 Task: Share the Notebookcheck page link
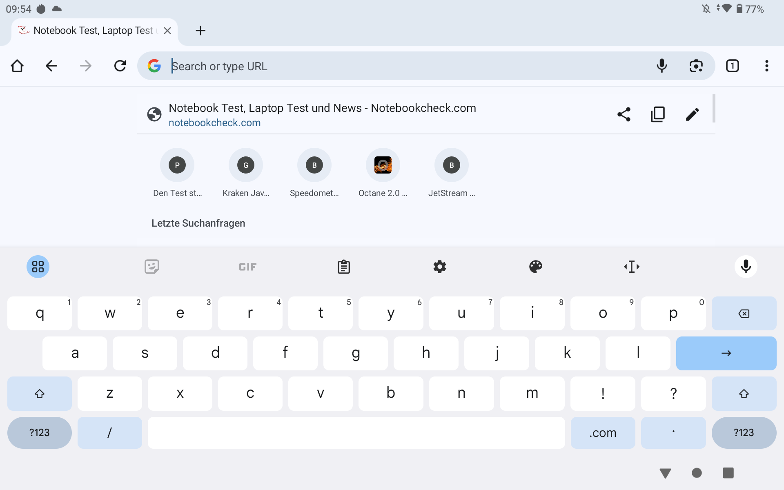(624, 114)
